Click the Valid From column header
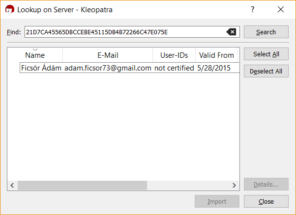 click(x=216, y=55)
